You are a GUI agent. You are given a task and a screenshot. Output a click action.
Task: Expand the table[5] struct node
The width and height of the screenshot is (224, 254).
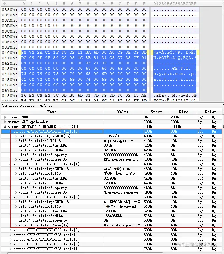[x=10, y=239]
